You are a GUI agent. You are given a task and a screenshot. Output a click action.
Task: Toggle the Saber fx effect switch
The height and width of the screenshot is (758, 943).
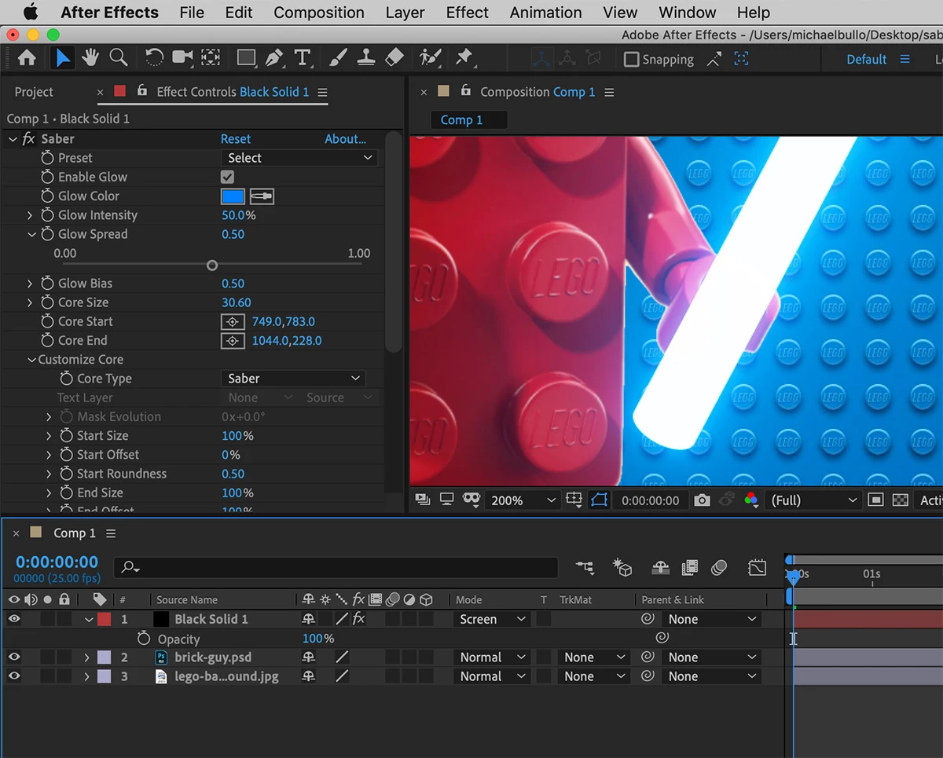click(x=28, y=139)
